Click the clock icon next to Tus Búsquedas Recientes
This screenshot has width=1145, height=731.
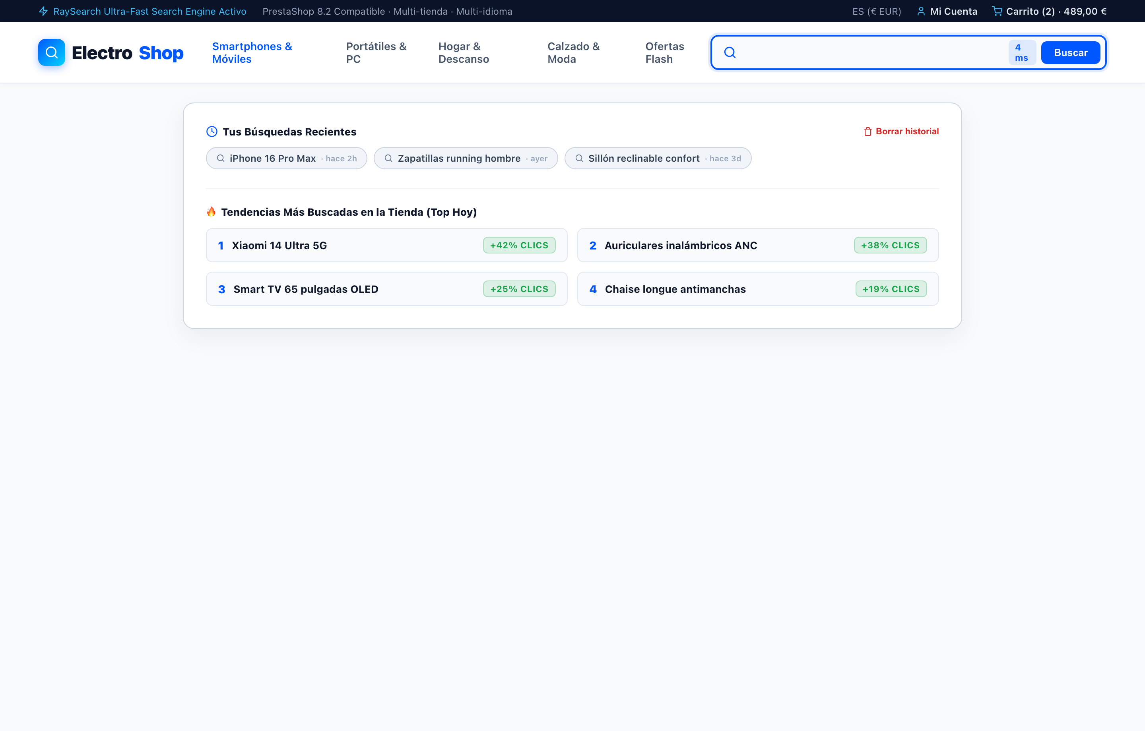[212, 132]
